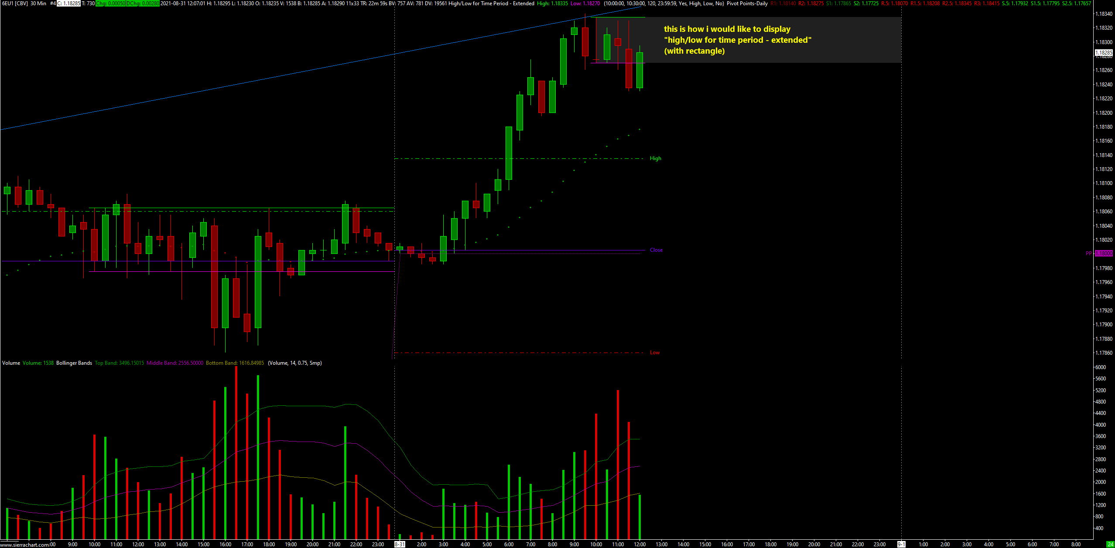The height and width of the screenshot is (548, 1115).
Task: Click the Pivot Points-Daily study label
Action: click(x=747, y=3)
